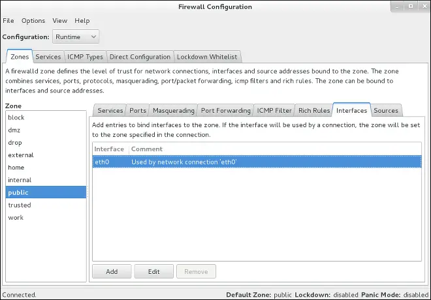Open the Direct Configuration tab

[140, 57]
